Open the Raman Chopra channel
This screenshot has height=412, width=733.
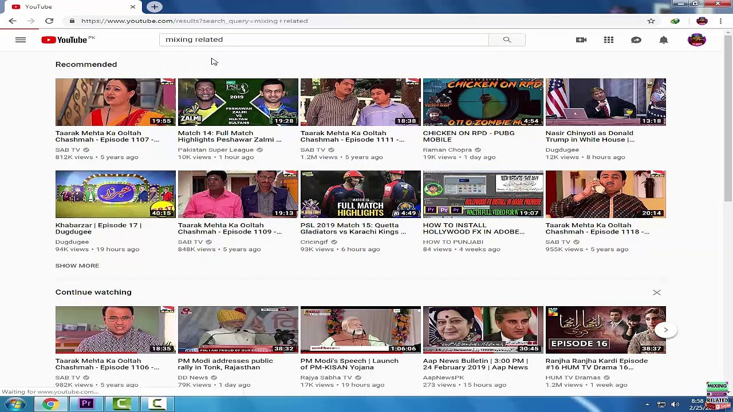point(447,150)
